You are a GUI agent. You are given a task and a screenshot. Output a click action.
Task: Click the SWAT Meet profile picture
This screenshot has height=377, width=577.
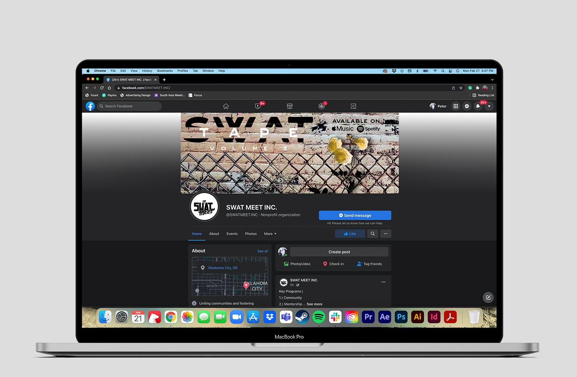204,207
